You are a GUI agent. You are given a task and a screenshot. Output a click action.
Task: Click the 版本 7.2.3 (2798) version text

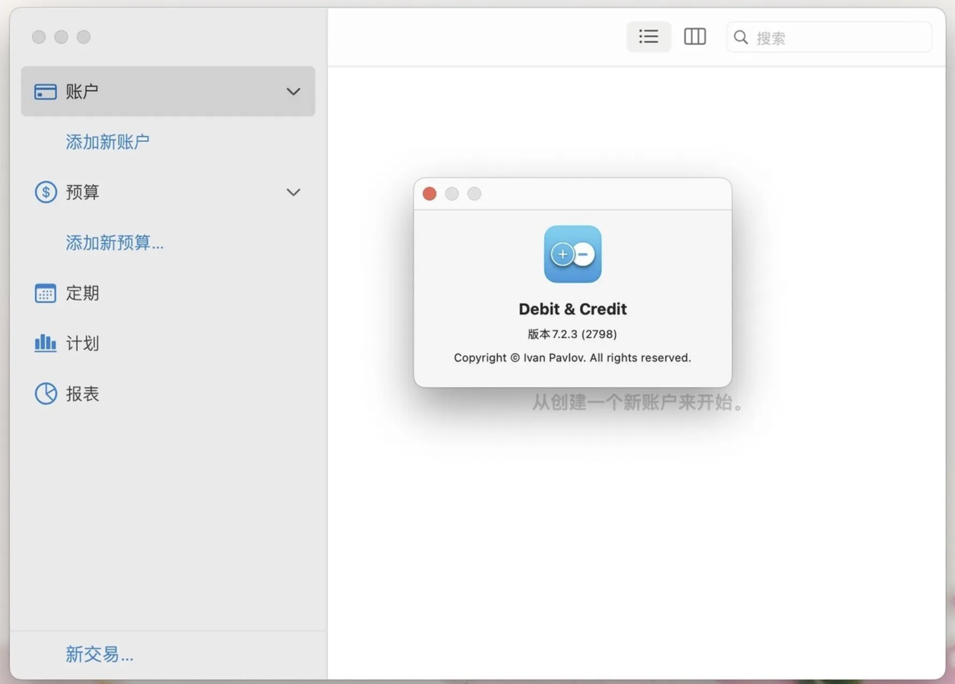[x=572, y=334]
